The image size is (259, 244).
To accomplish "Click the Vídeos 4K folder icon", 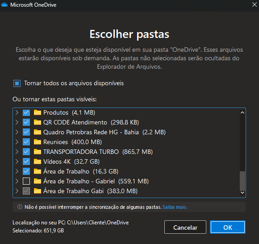I will (x=38, y=161).
